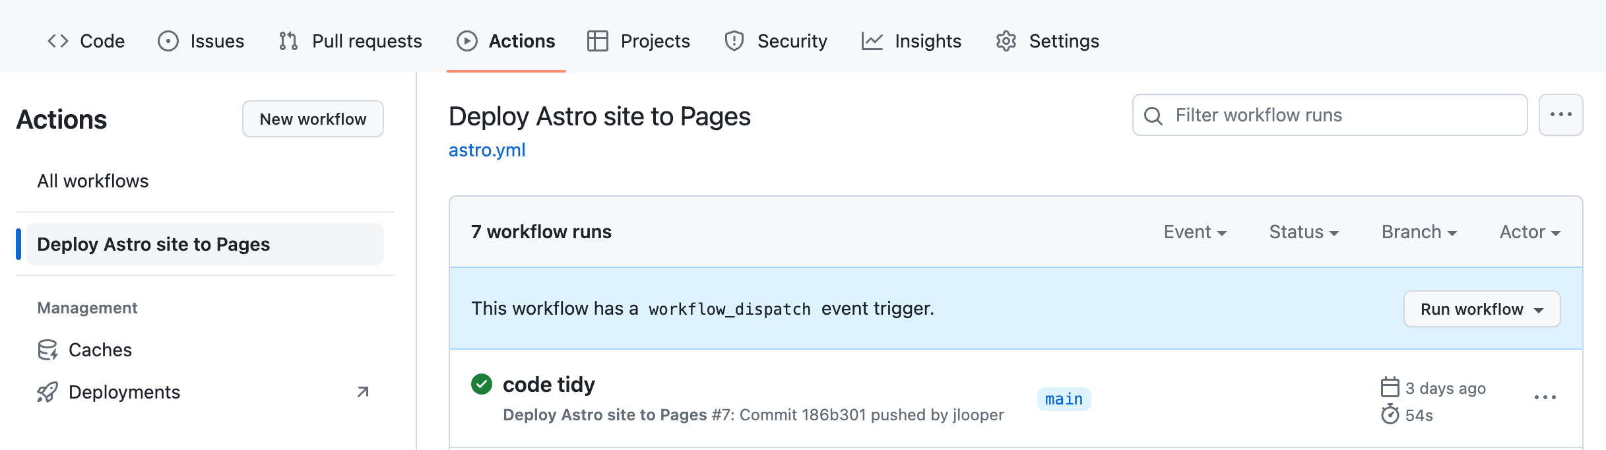Image resolution: width=1606 pixels, height=450 pixels.
Task: Click the 7 workflow runs heading
Action: point(541,232)
